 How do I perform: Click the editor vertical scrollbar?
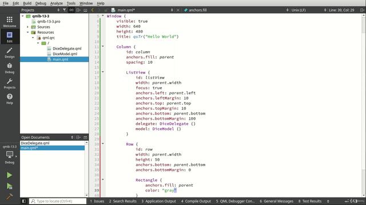pos(364,105)
